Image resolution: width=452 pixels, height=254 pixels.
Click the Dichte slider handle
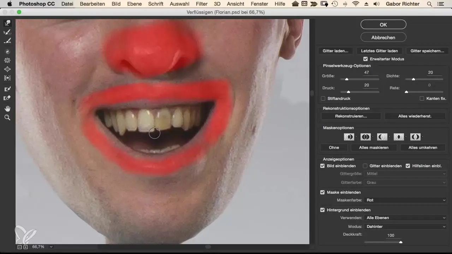coord(414,79)
